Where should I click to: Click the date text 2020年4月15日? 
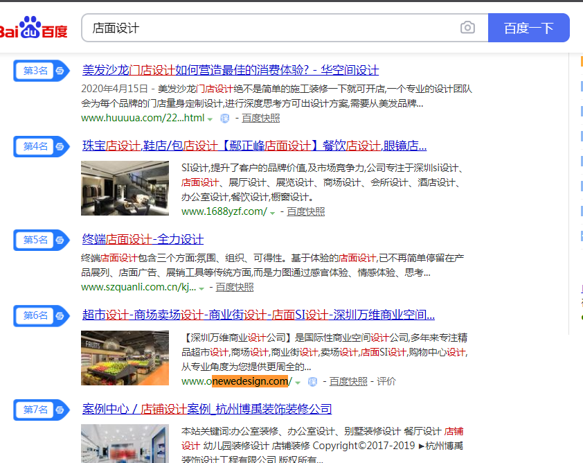[114, 89]
